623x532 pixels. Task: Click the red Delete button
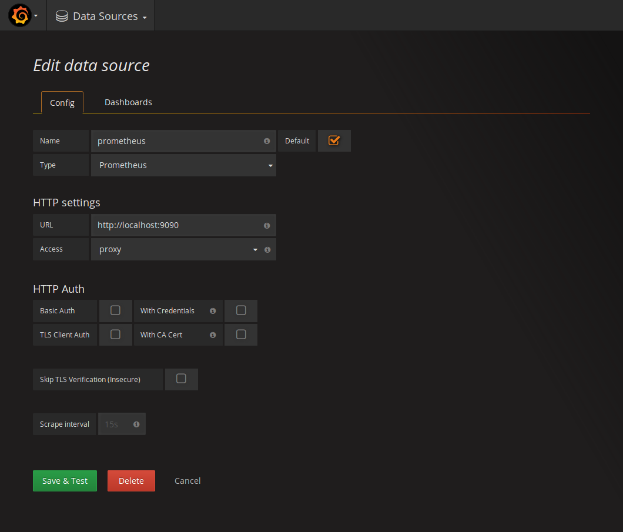pyautogui.click(x=131, y=481)
